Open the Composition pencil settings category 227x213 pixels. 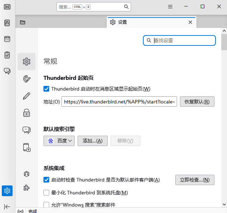tap(27, 96)
